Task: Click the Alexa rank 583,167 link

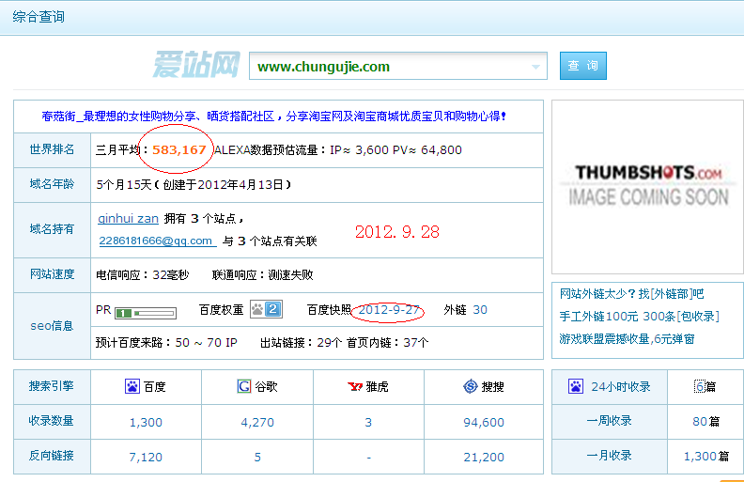Action: [x=179, y=149]
